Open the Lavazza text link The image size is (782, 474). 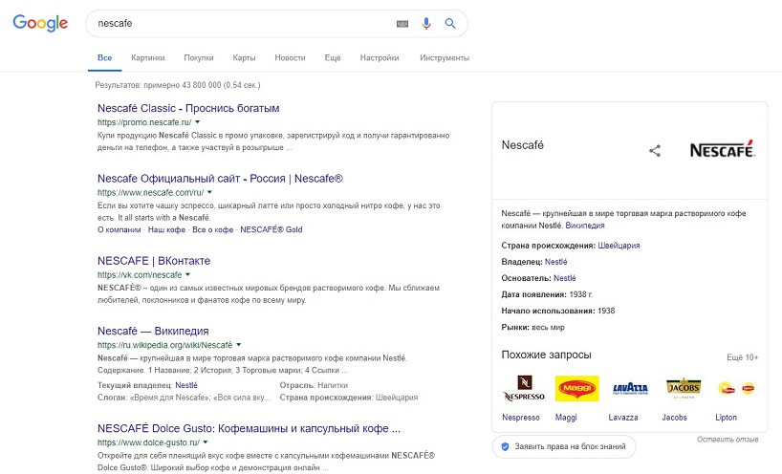point(623,418)
